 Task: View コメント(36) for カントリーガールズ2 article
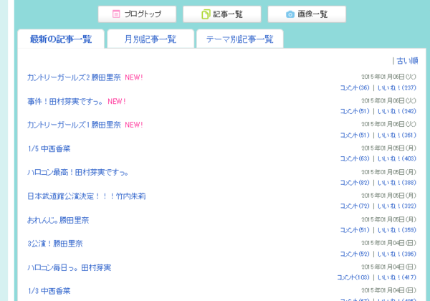coord(355,87)
